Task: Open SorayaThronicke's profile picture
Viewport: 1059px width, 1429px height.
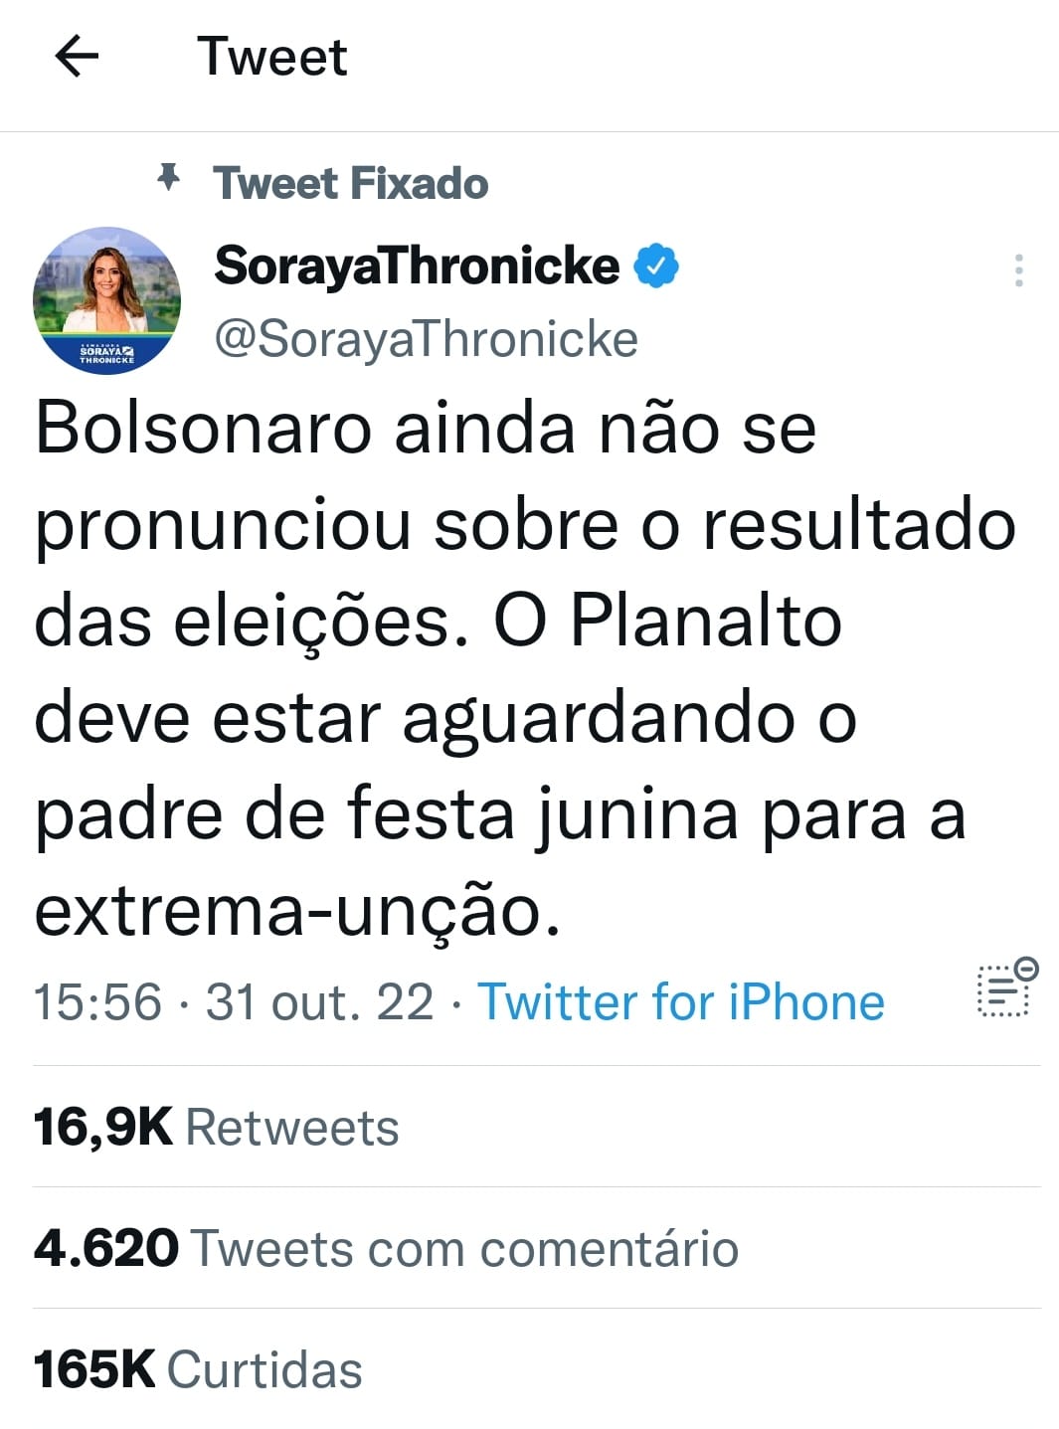Action: tap(106, 288)
